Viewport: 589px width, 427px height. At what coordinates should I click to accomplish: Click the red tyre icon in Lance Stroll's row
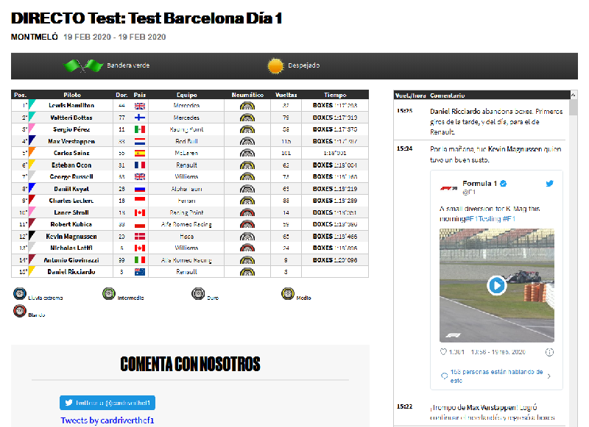point(247,212)
